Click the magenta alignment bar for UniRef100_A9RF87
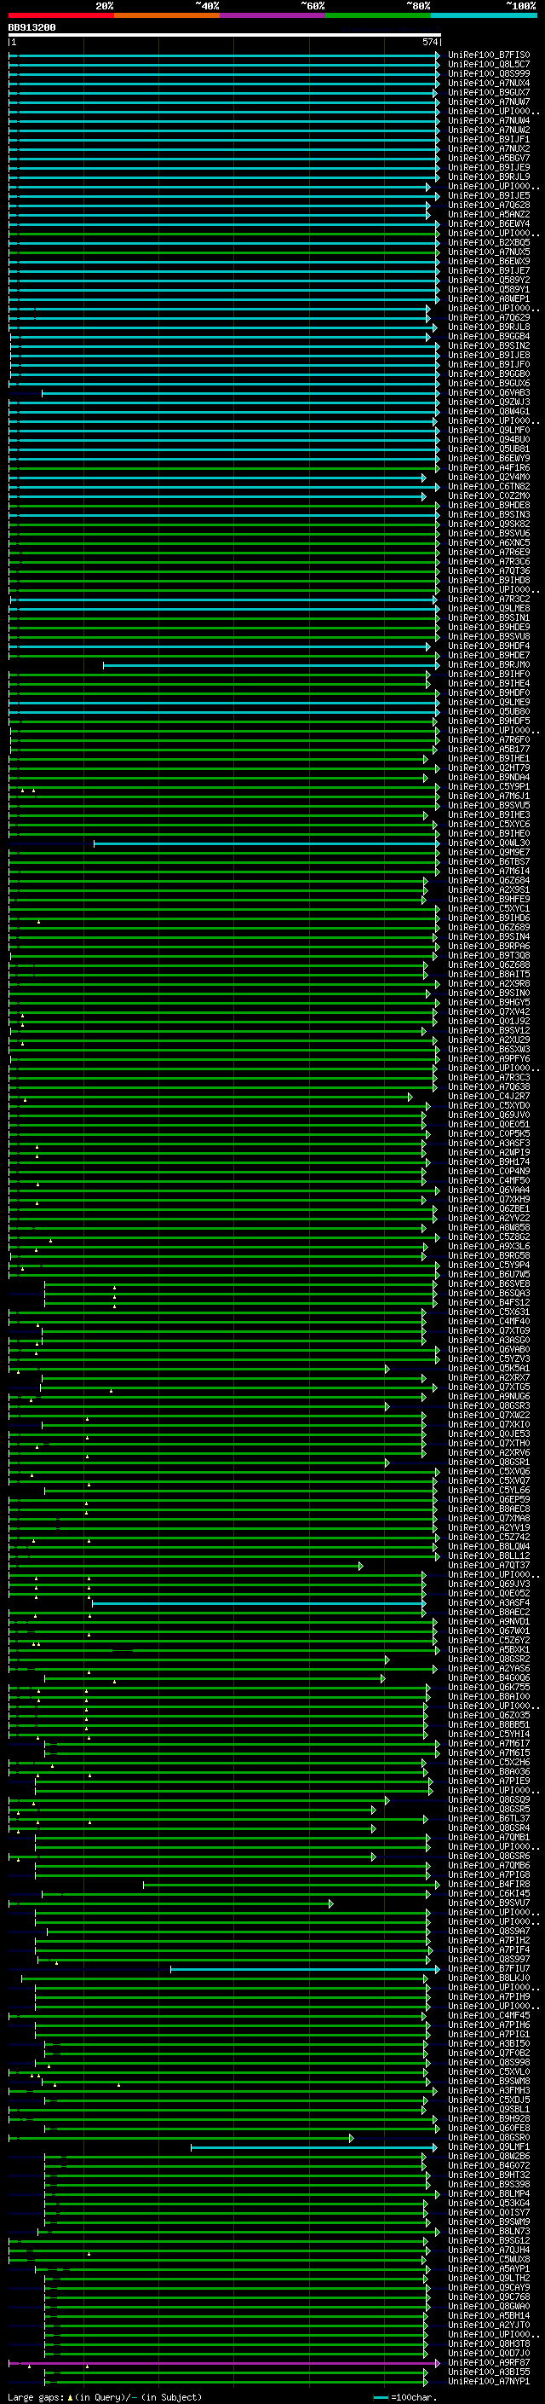Viewport: 545px width, 2404px height. coord(225,2363)
